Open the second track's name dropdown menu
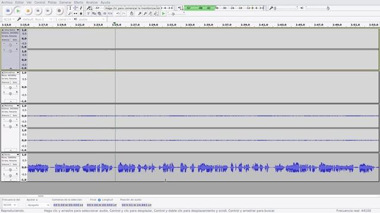 (11, 72)
